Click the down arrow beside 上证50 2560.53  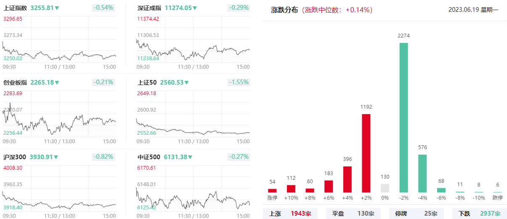coord(186,83)
